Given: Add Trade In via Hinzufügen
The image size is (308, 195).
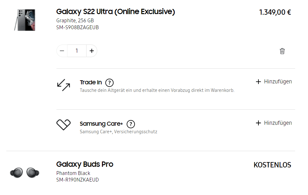Looking at the screenshot, I should [x=278, y=82].
